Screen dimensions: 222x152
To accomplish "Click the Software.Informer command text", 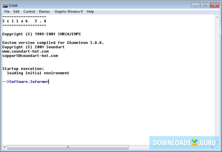I will 29,82.
